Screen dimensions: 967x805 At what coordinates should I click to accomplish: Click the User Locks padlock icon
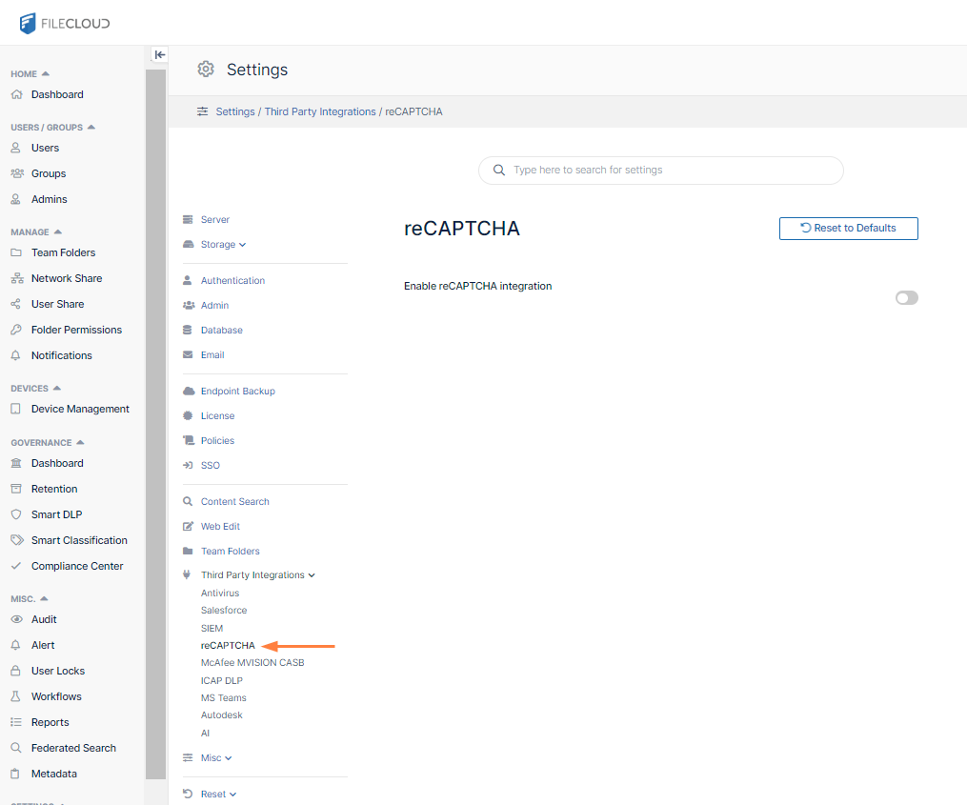pos(16,671)
